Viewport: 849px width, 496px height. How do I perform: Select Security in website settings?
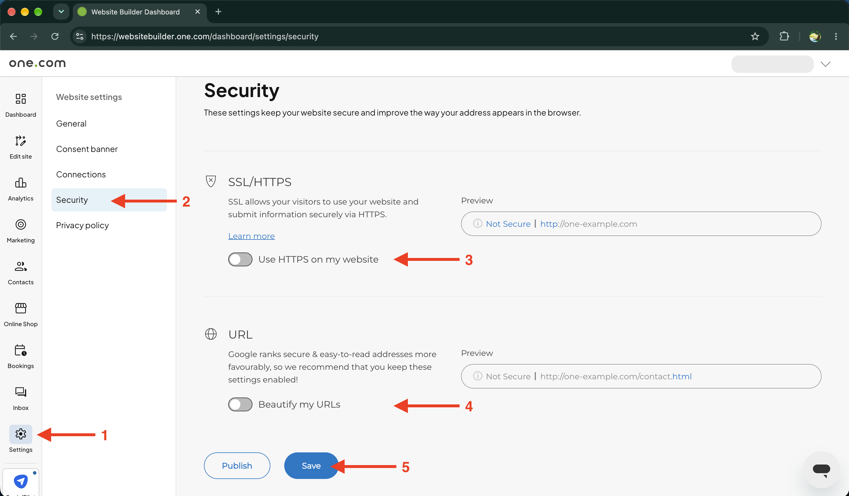tap(109, 200)
